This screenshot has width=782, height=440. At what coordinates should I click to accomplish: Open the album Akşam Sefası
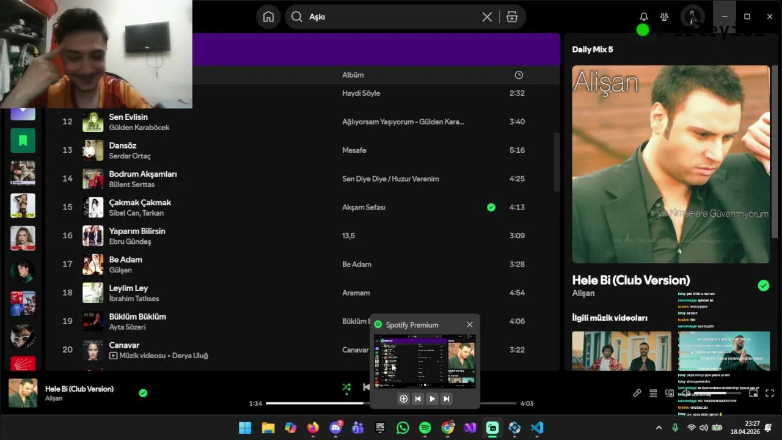click(364, 207)
